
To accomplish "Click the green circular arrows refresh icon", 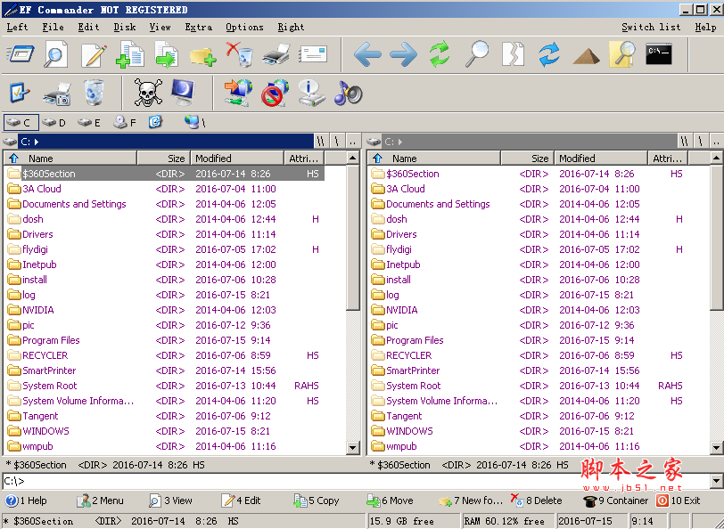I will click(x=440, y=54).
